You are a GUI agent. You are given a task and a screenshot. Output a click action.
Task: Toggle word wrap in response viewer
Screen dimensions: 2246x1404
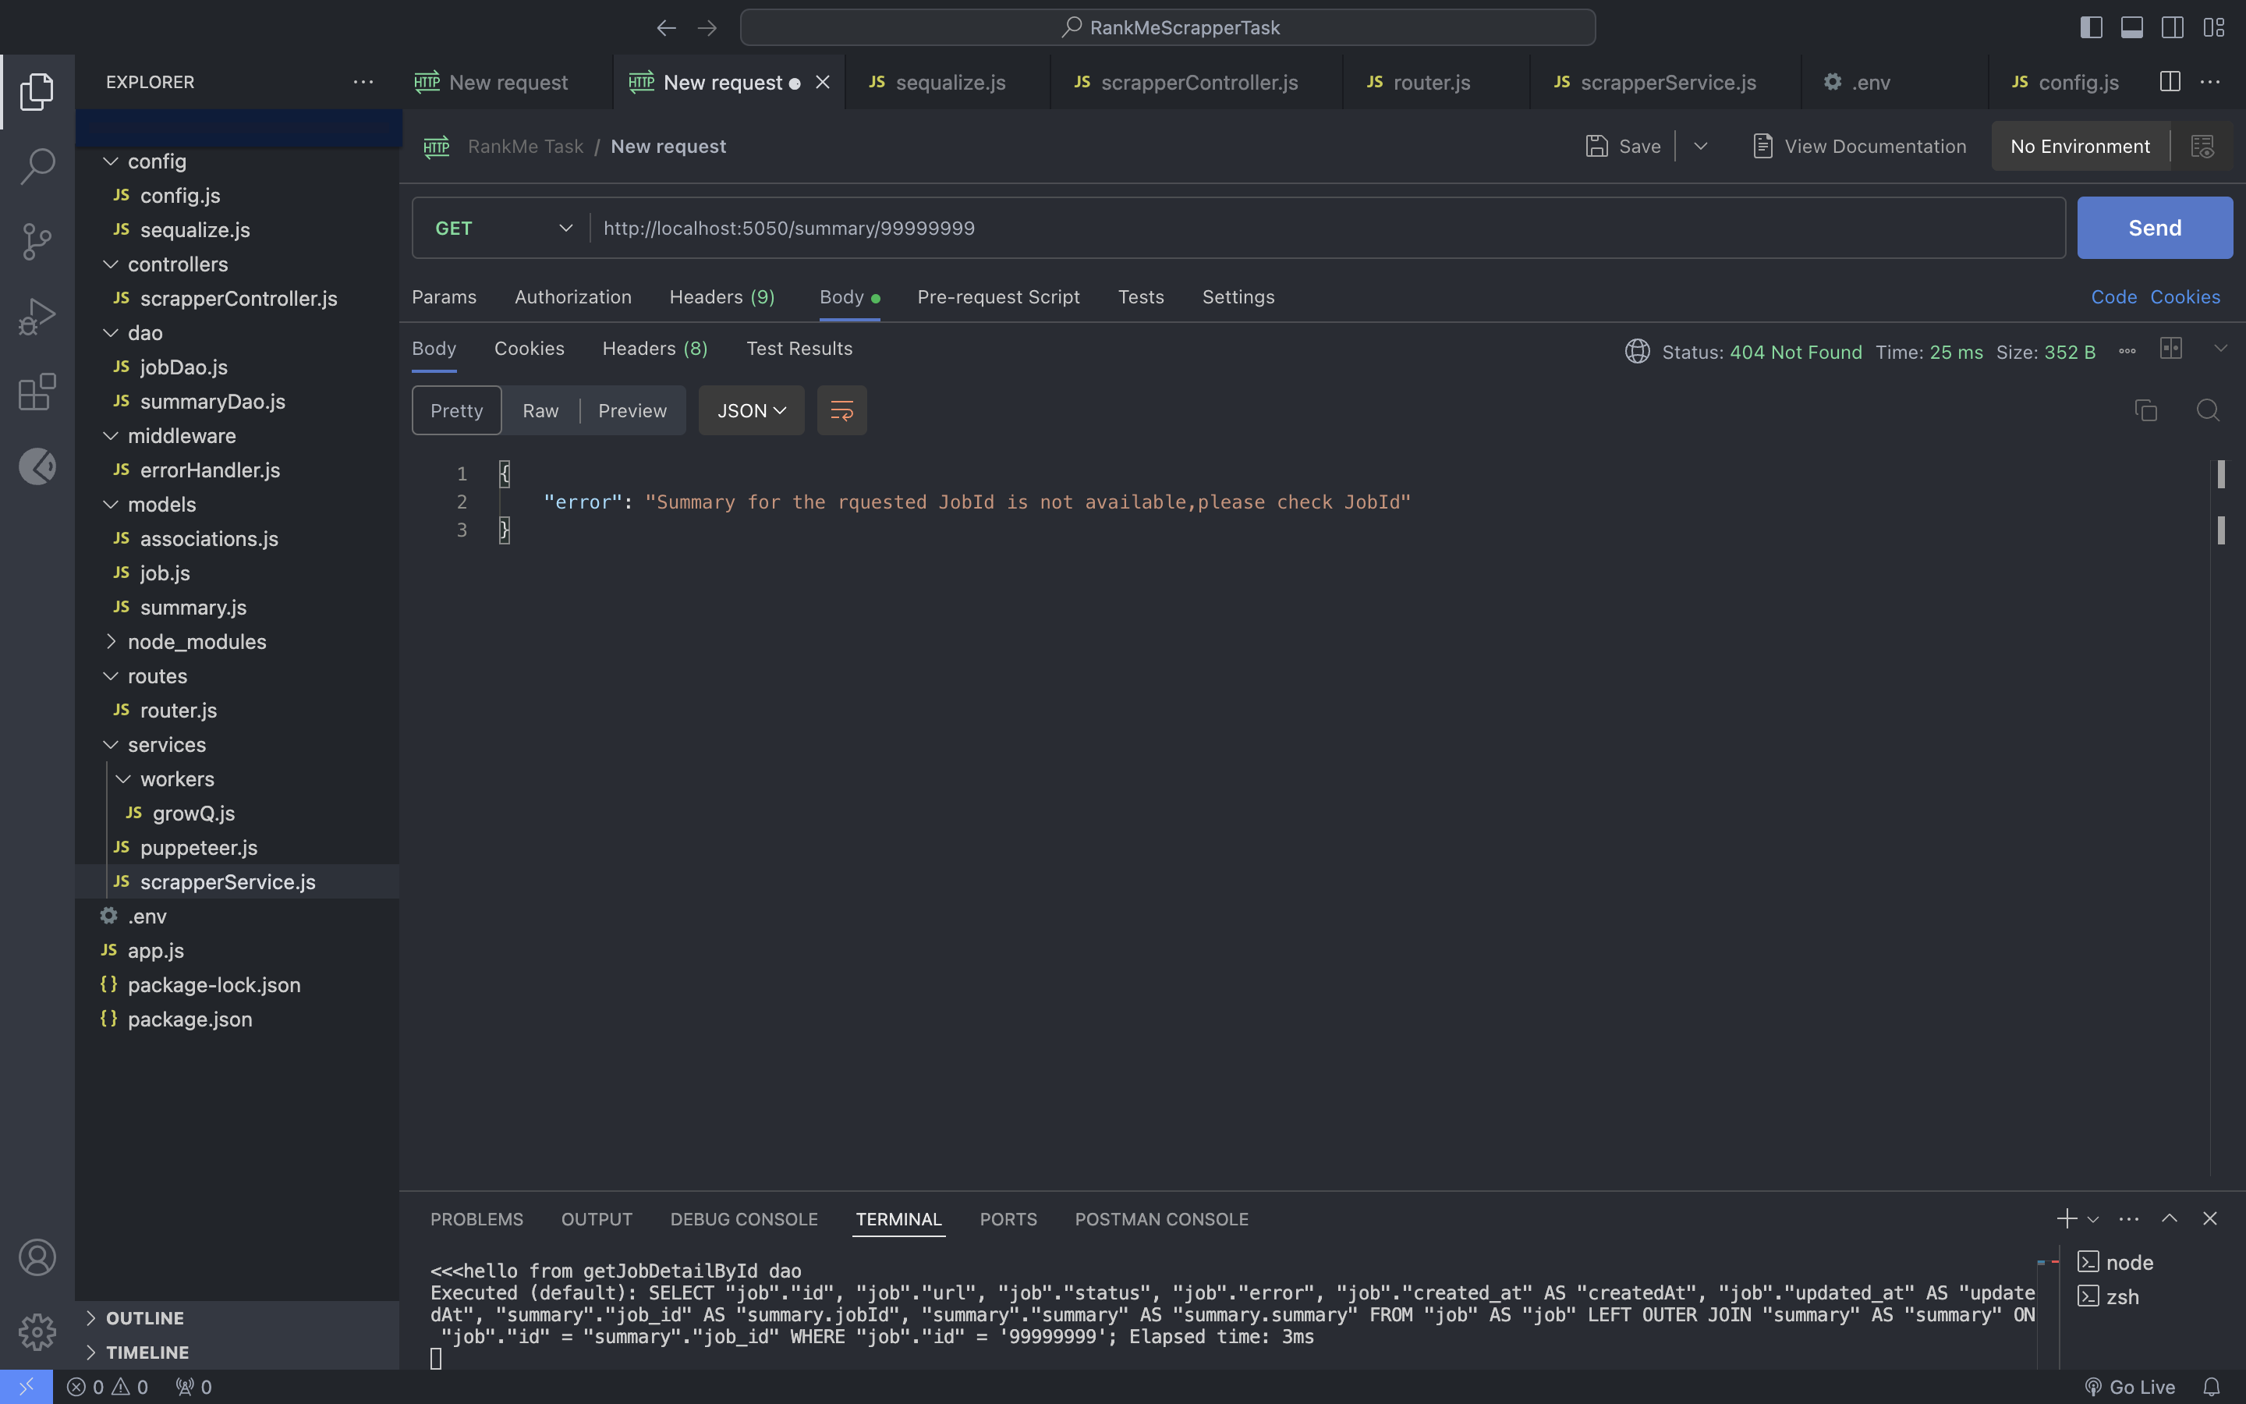[841, 410]
